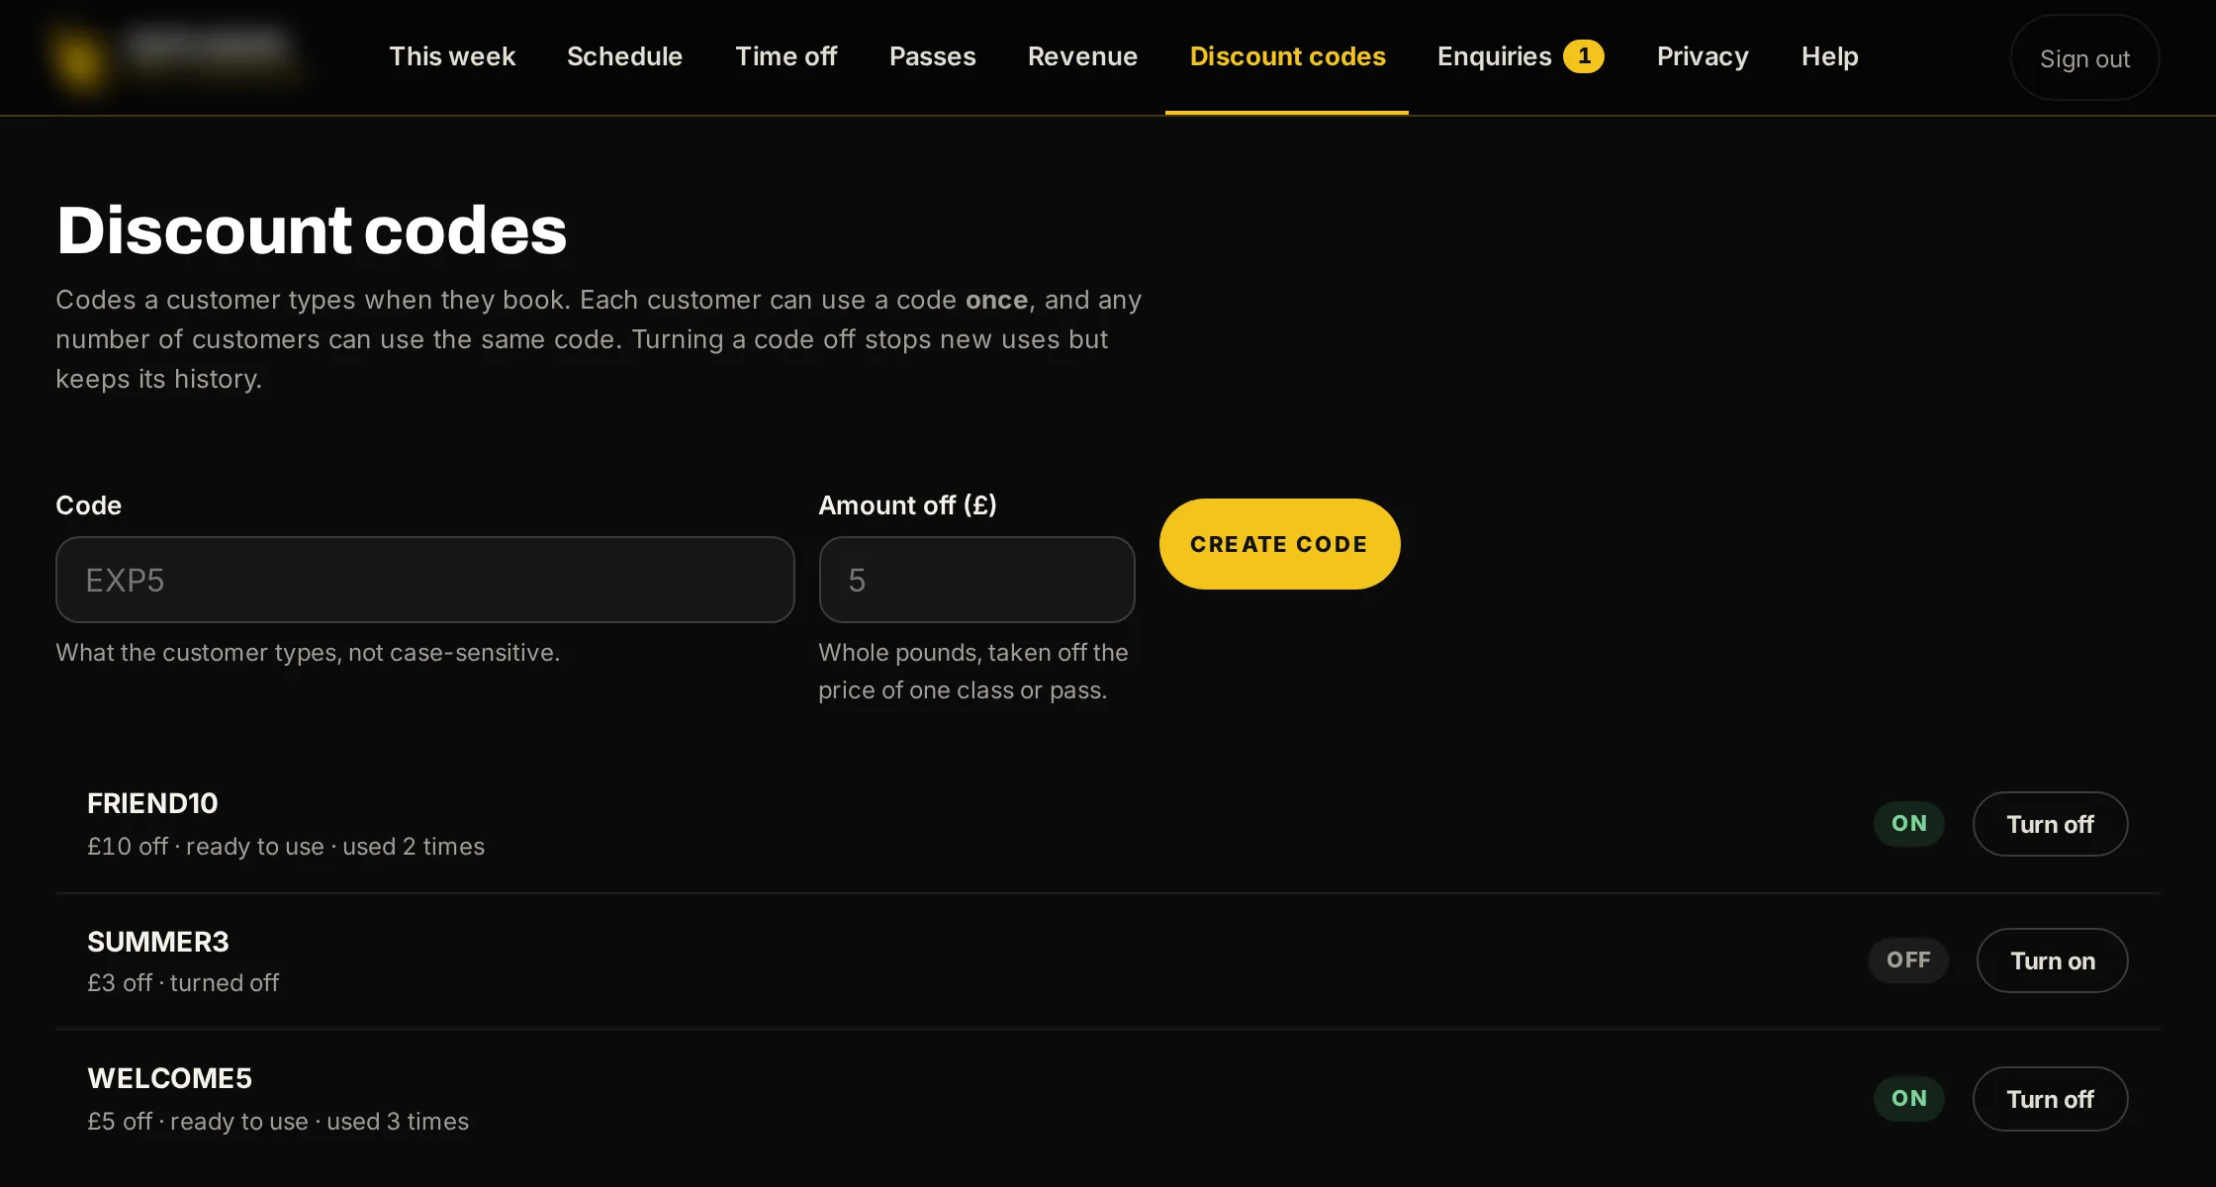This screenshot has height=1187, width=2216.
Task: Click '£10 off · ready to use · used 2 times'
Action: tap(286, 847)
